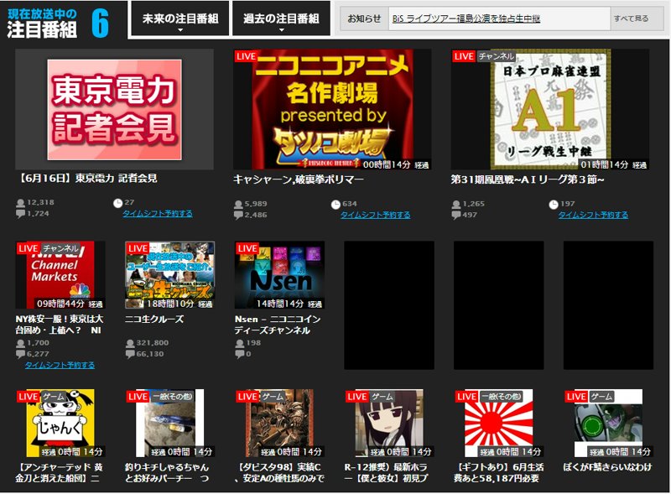Click タイムシフト予約する under キャシャーン program
Screen dimensions: 671x494
375,215
